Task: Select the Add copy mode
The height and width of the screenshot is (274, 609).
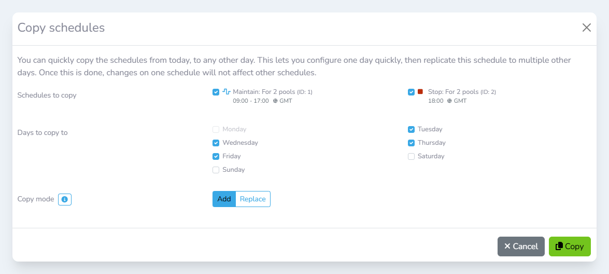Action: [x=224, y=199]
